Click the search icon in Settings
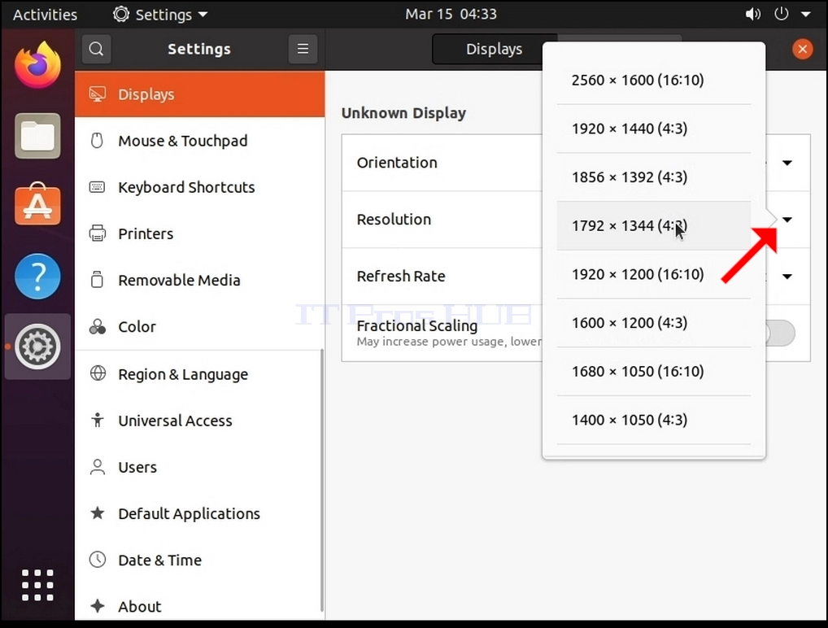The width and height of the screenshot is (828, 628). [x=96, y=49]
